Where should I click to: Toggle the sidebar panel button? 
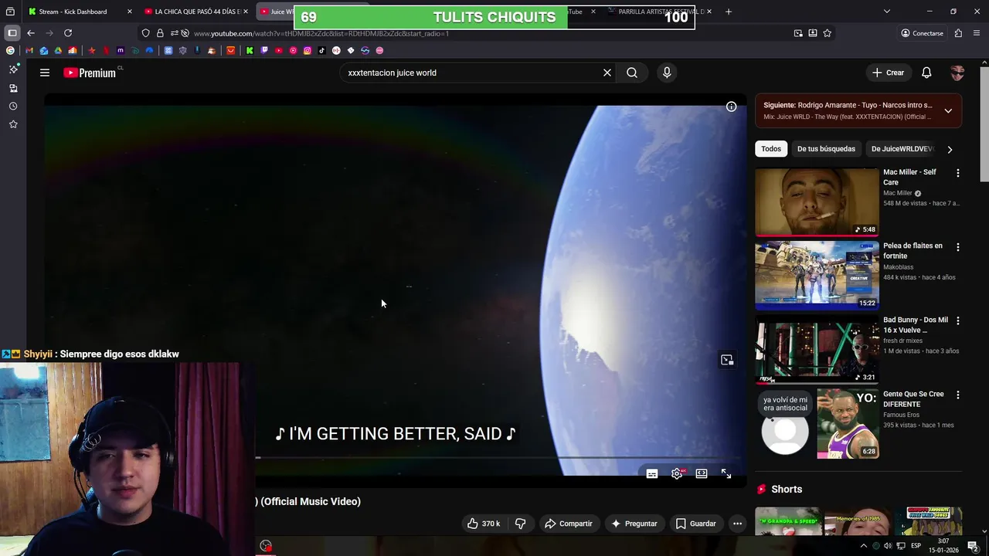tap(12, 33)
